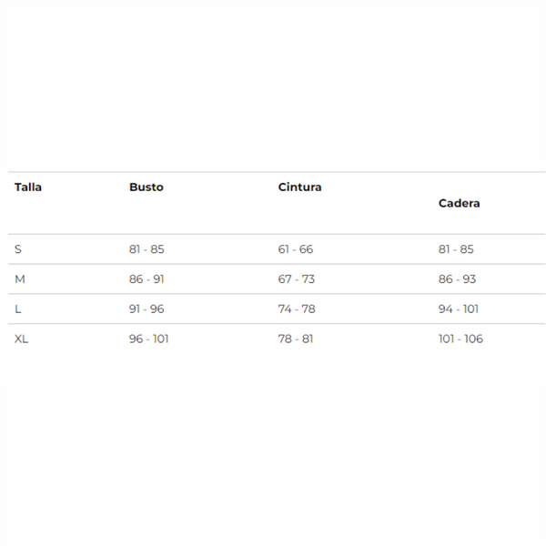Screen dimensions: 546x546
Task: Click Cintura value 78 - 81
Action: click(296, 339)
